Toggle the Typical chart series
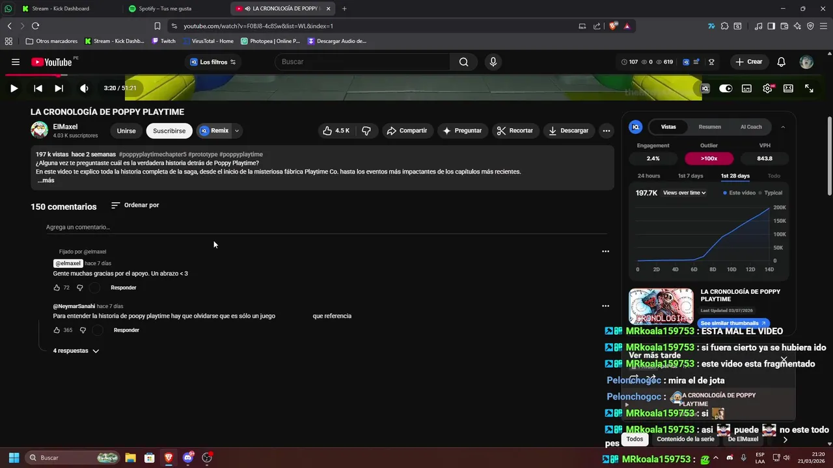 (770, 193)
